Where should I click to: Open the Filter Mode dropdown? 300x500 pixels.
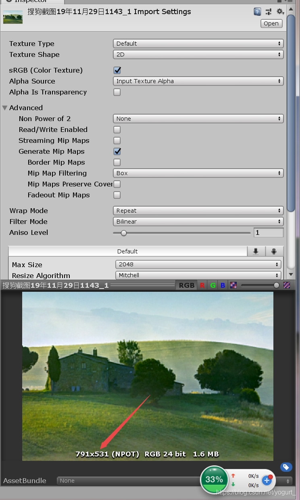(198, 222)
